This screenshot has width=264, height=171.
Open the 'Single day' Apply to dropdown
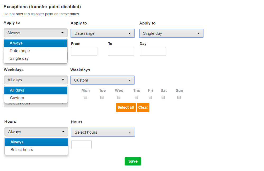(x=171, y=33)
